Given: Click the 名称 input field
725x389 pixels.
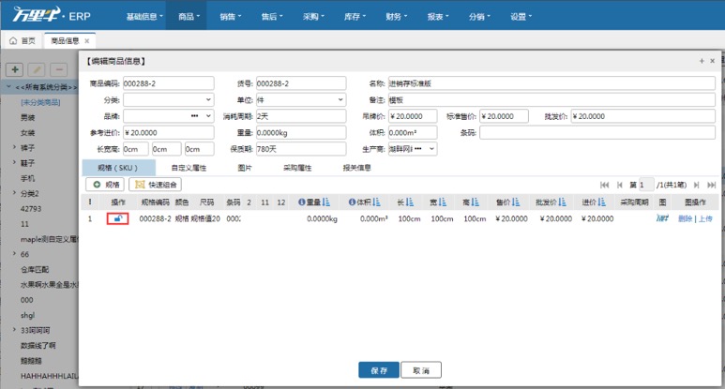Looking at the screenshot, I should tap(551, 83).
